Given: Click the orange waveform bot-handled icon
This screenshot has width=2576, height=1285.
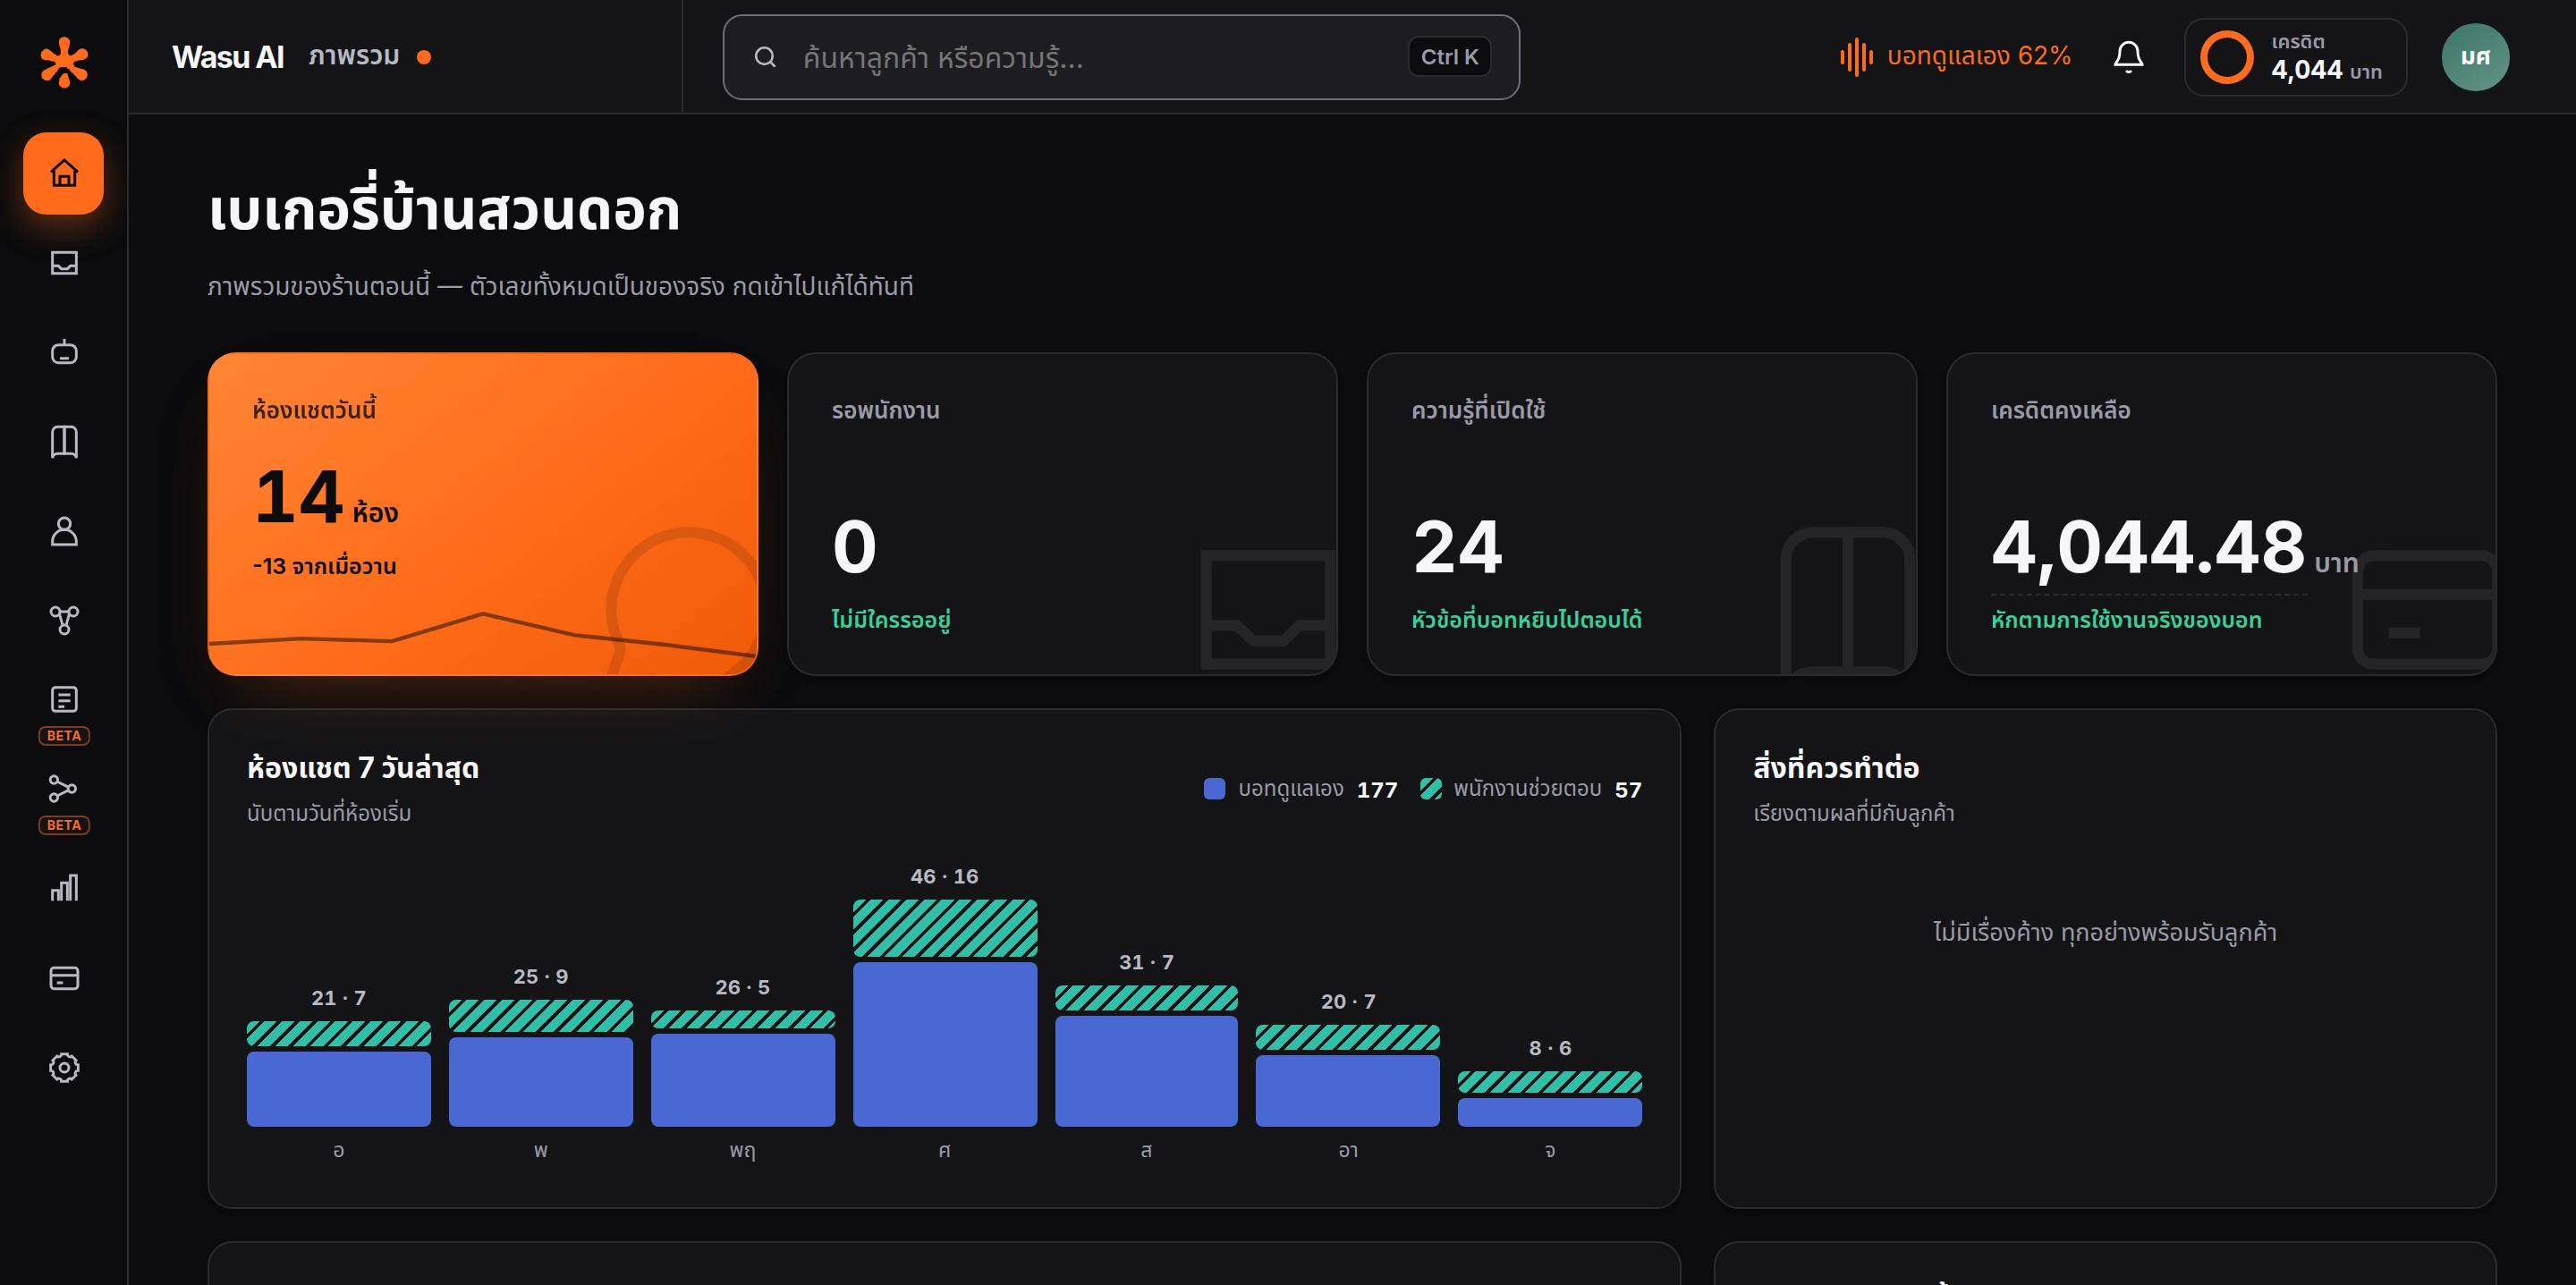Looking at the screenshot, I should [1856, 57].
